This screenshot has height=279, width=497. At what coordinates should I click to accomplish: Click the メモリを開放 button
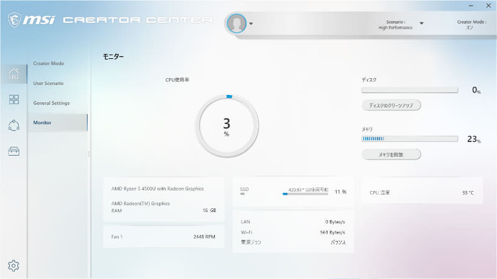391,154
